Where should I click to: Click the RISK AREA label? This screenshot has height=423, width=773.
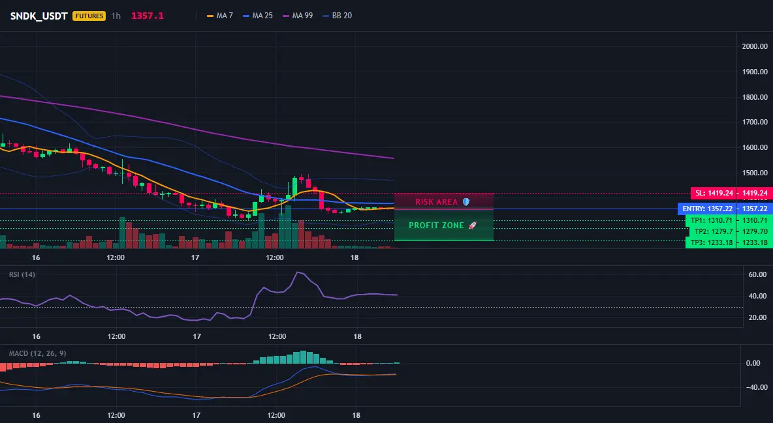click(436, 202)
